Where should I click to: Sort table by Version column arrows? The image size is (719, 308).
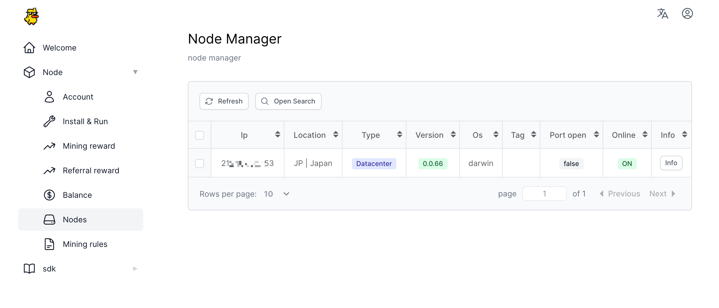[453, 134]
